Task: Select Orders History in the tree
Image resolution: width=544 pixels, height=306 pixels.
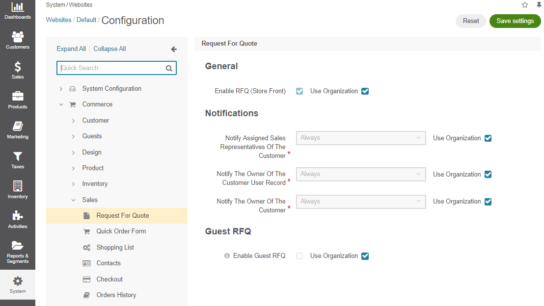Action: point(116,295)
